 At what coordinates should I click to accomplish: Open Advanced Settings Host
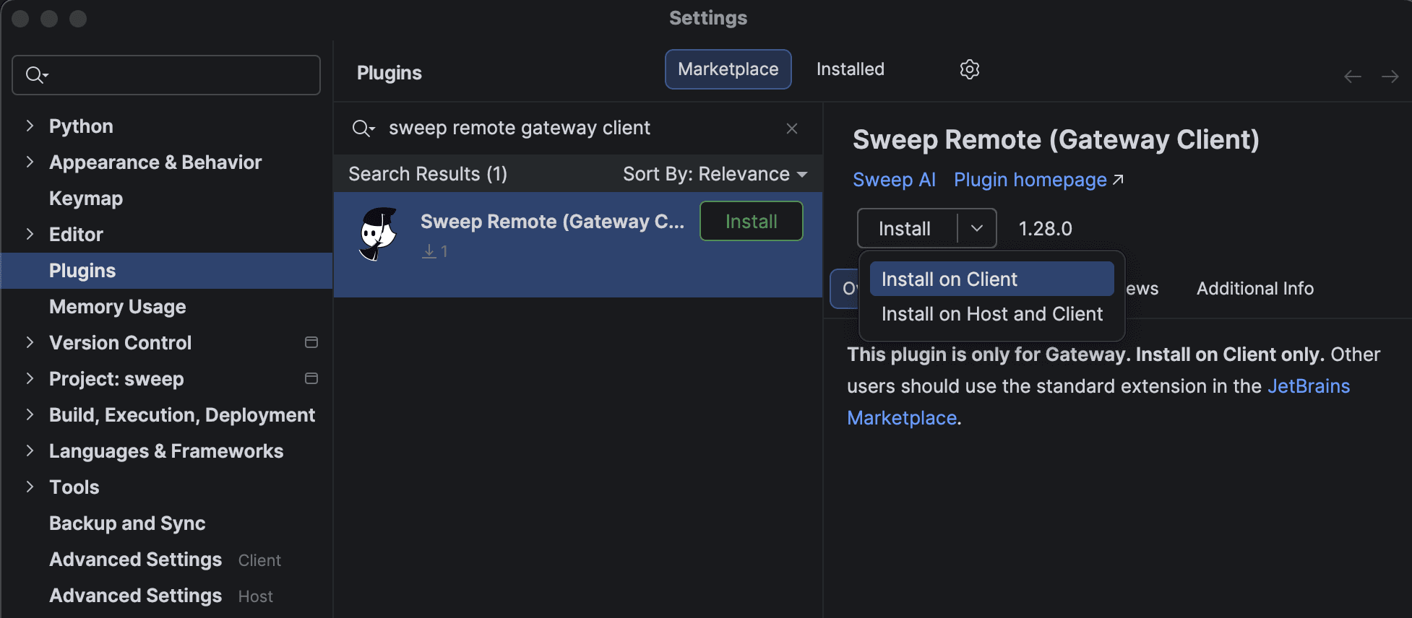click(x=160, y=595)
